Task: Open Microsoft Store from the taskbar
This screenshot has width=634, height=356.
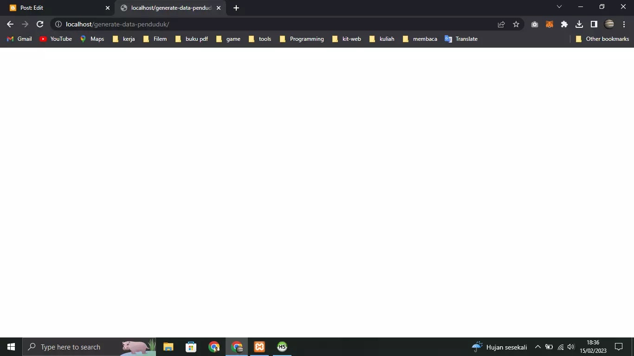Action: (191, 347)
